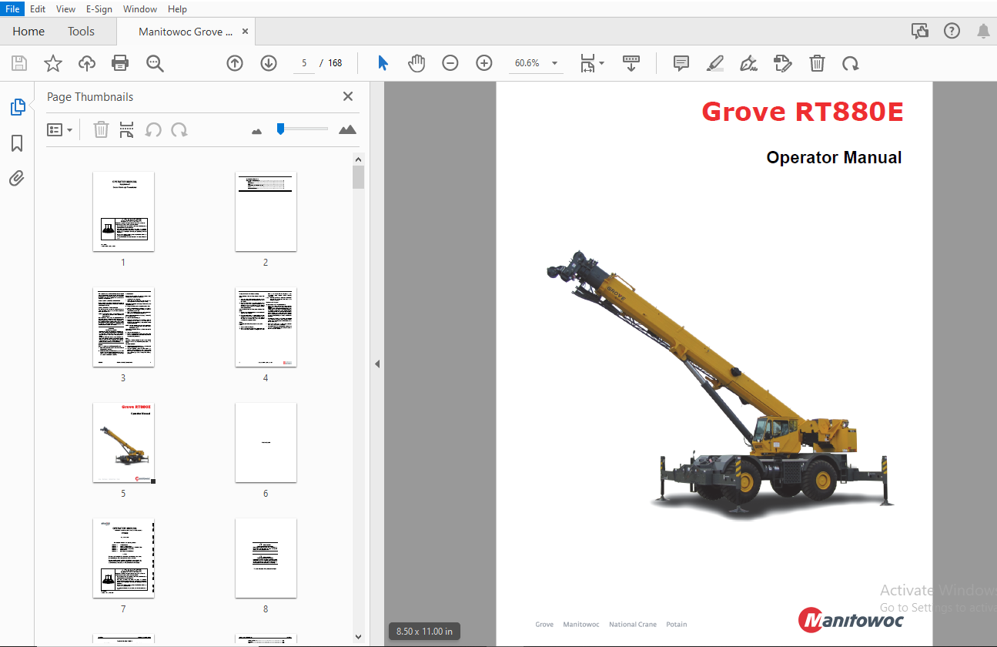Click the stamp tool icon

coord(783,63)
